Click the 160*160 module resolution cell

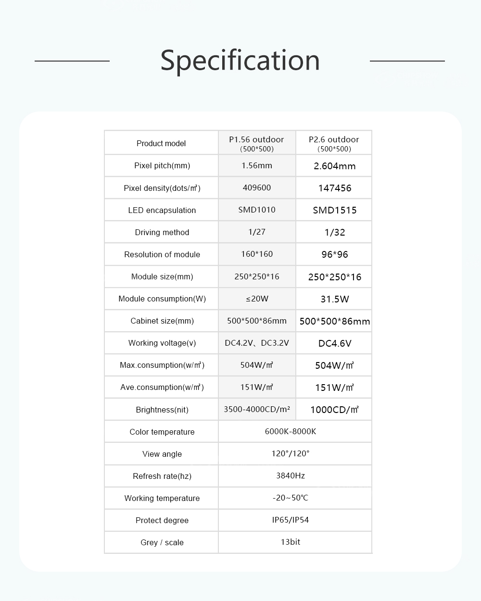pyautogui.click(x=257, y=254)
